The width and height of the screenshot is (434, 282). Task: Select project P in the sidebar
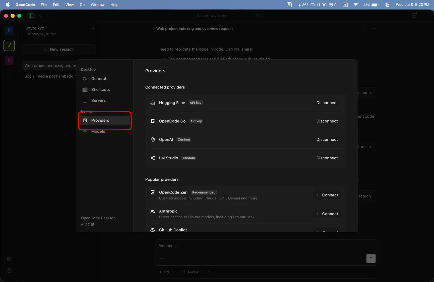pos(9,30)
